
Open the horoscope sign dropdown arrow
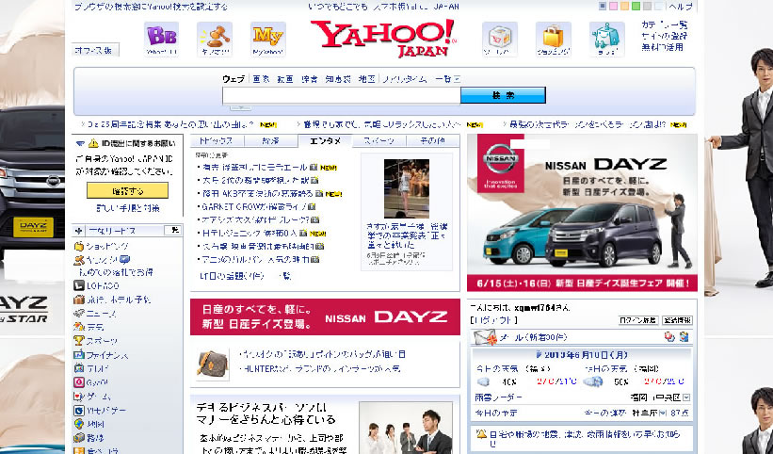663,413
